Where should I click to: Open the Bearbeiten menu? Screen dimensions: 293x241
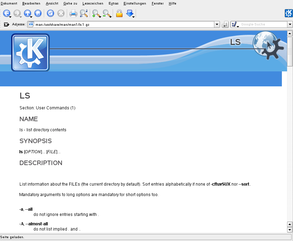tap(31, 3)
